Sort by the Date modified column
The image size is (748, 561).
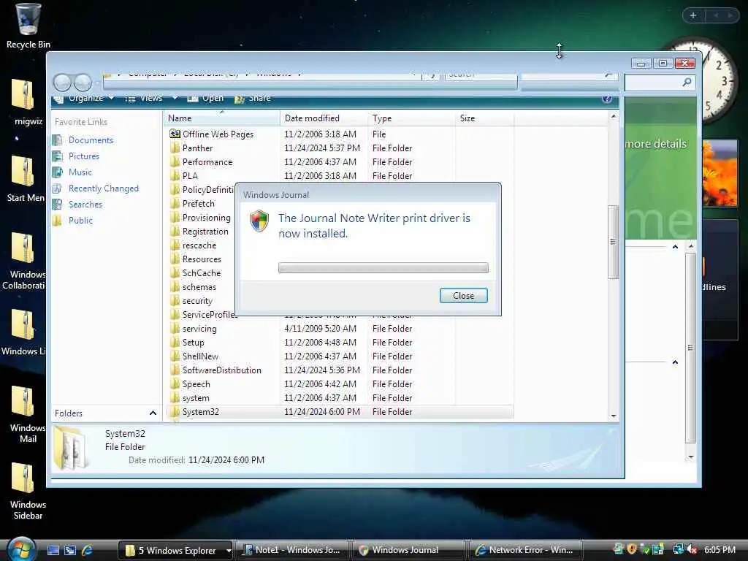tap(324, 118)
